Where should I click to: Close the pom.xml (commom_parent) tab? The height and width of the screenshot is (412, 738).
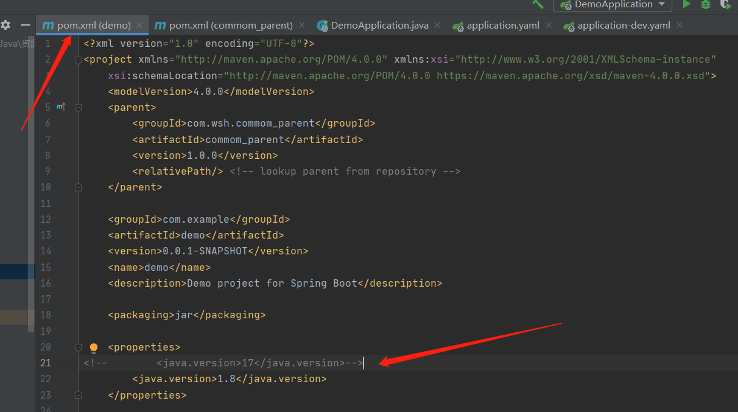coord(302,26)
